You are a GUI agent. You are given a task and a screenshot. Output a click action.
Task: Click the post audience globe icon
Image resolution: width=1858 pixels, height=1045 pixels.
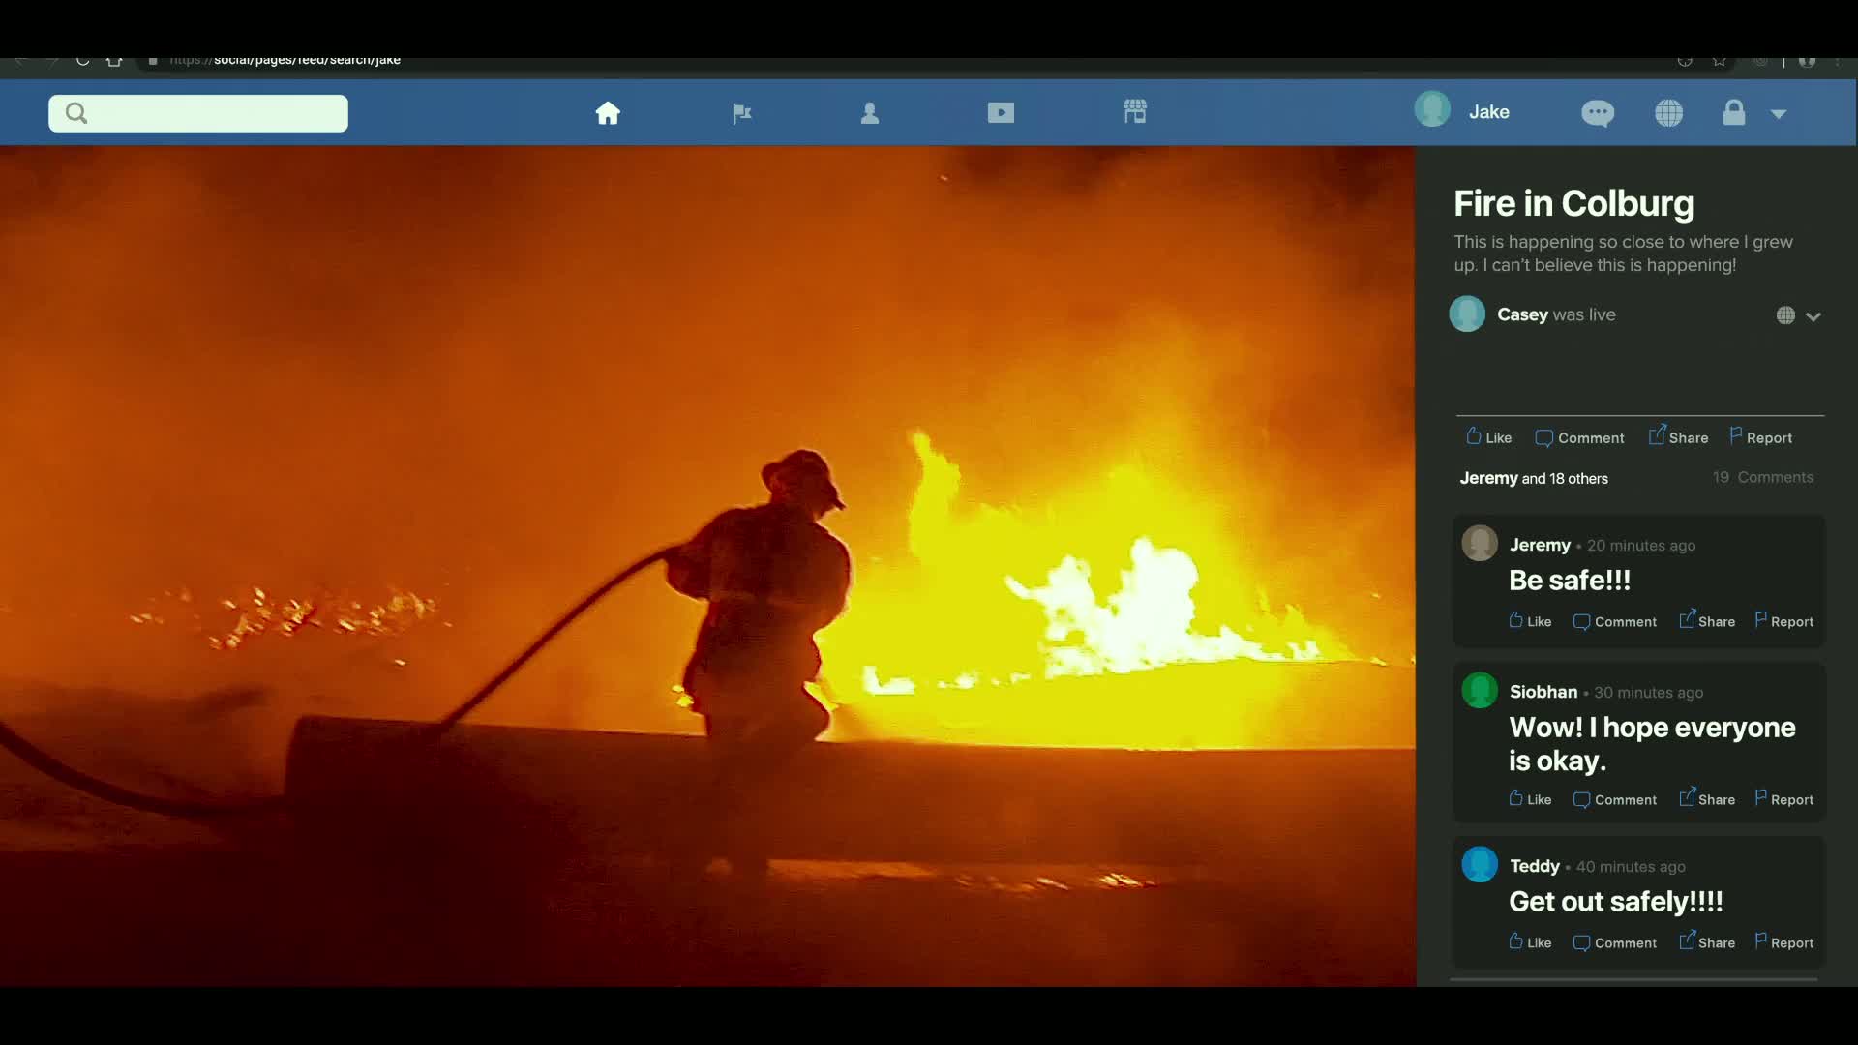point(1785,315)
